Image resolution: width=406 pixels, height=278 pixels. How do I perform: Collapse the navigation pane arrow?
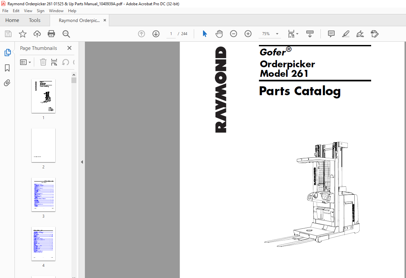tap(82, 162)
